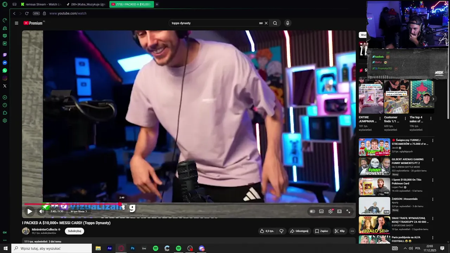The width and height of the screenshot is (450, 253).
Task: Open more actions for the video (three dots)
Action: 352,231
